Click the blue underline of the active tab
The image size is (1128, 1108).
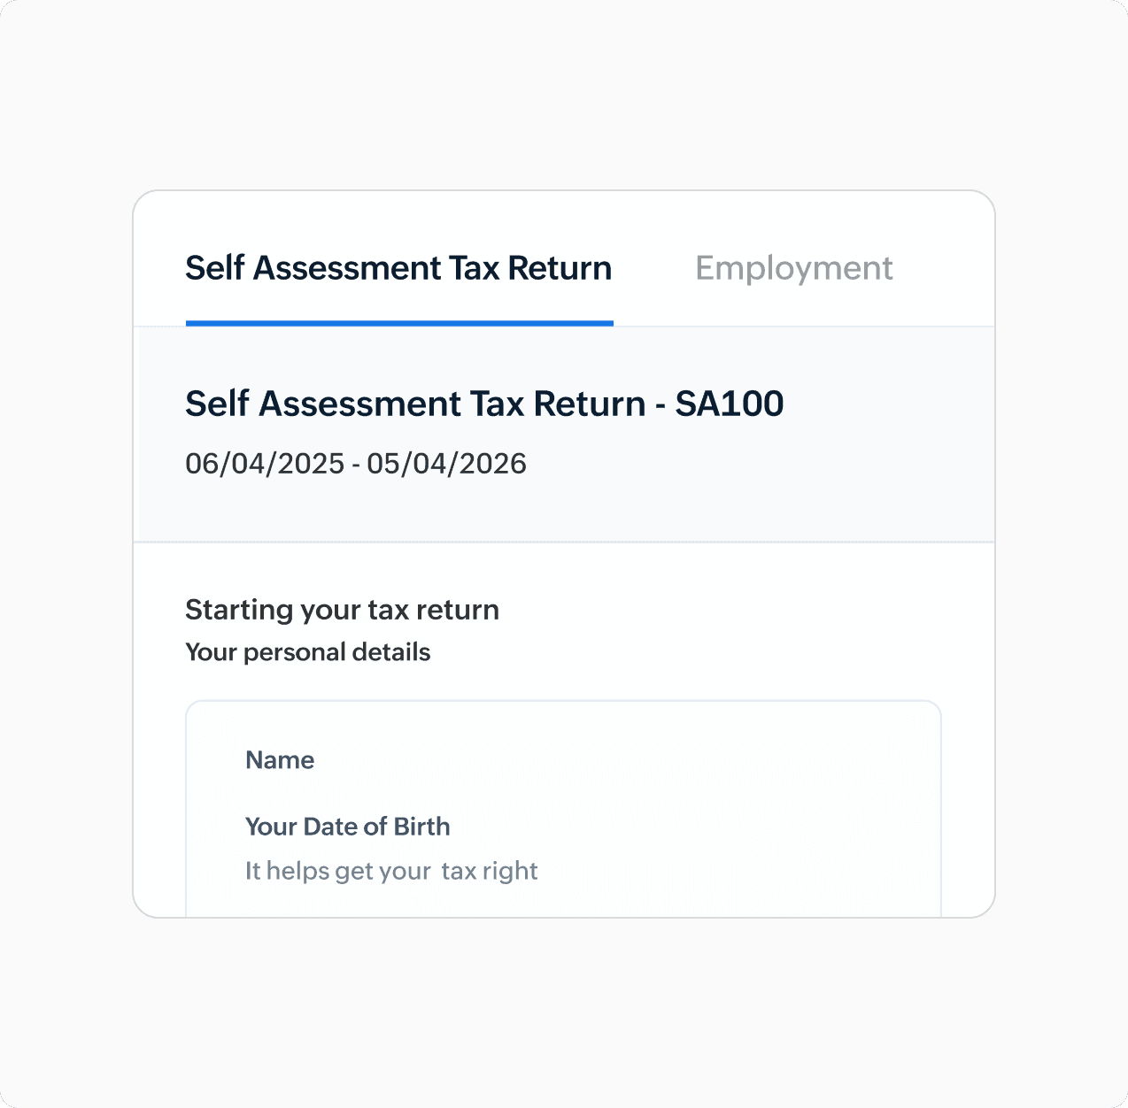pos(399,323)
